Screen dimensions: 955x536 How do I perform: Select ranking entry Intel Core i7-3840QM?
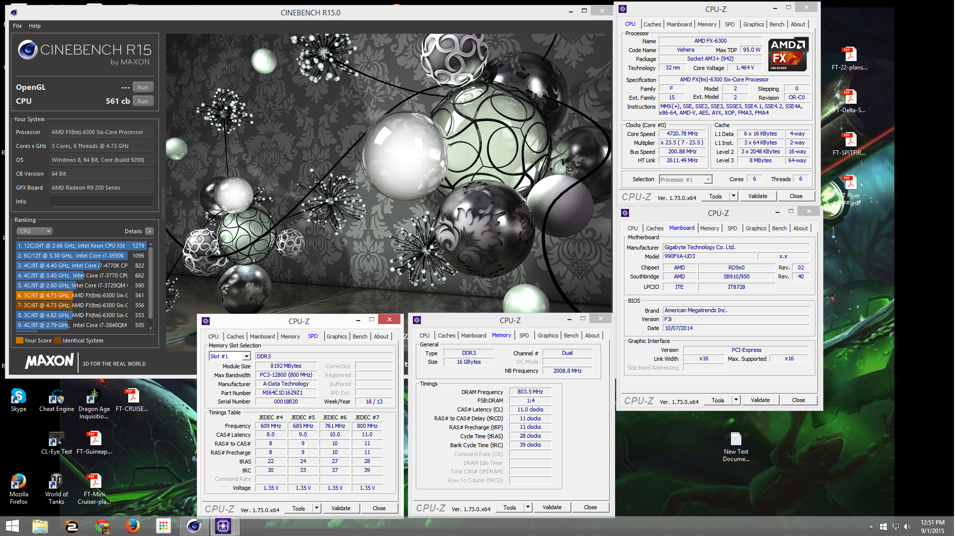pos(82,325)
